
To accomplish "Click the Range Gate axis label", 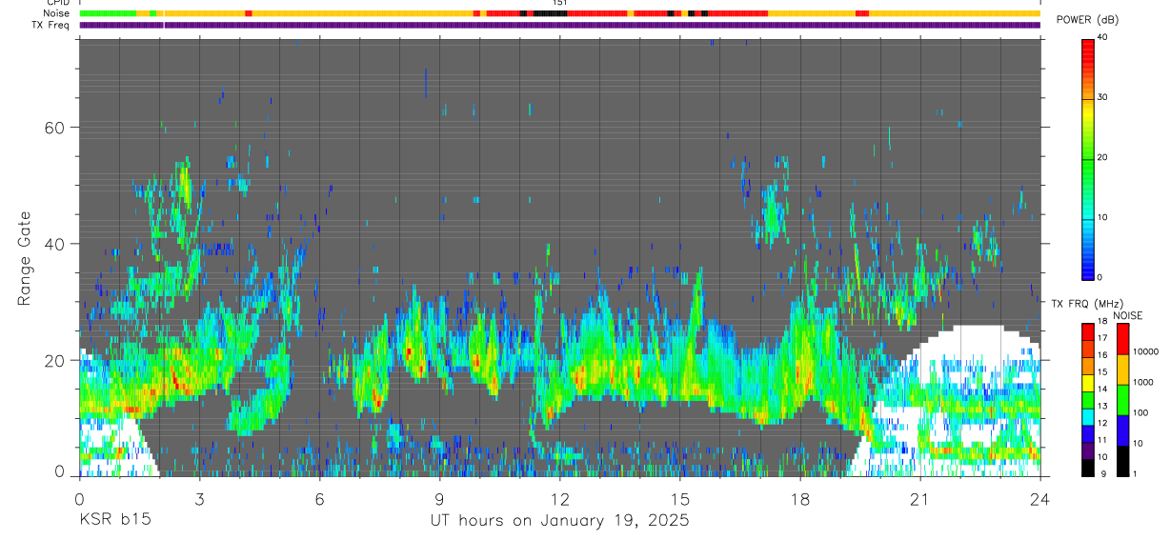I will [x=26, y=258].
